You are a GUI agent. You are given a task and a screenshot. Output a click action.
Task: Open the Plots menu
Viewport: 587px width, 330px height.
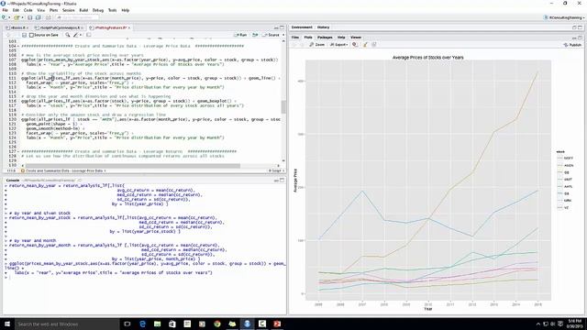point(54,10)
